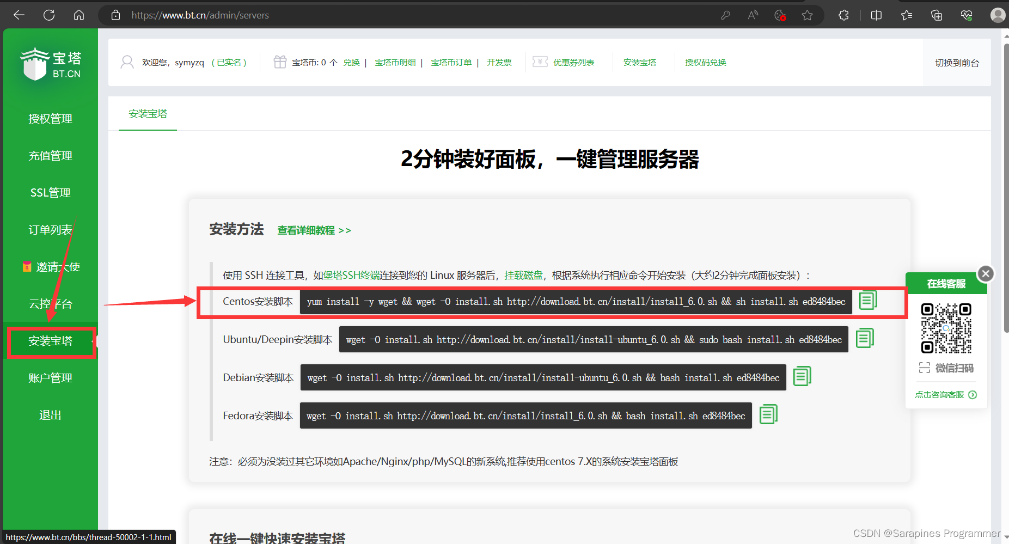Screen dimensions: 1009x544
Task: Switch to the 安装宝塔 tab
Action: coord(148,114)
